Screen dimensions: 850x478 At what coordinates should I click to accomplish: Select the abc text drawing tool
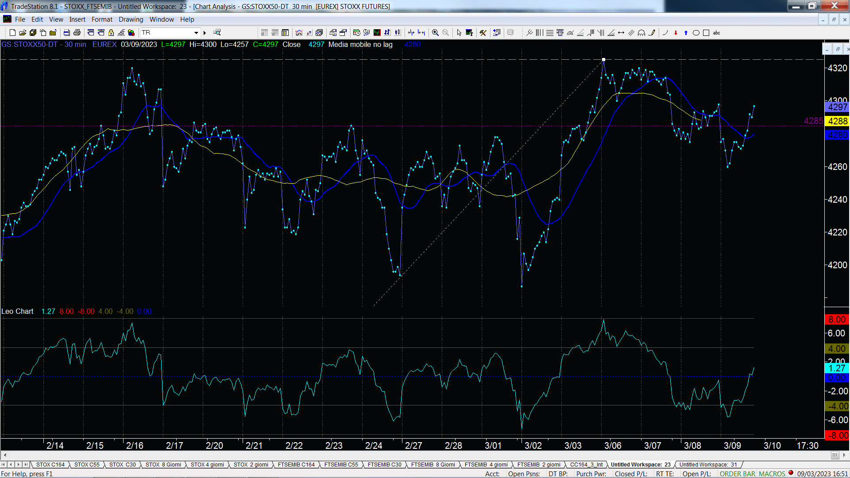pyautogui.click(x=717, y=33)
